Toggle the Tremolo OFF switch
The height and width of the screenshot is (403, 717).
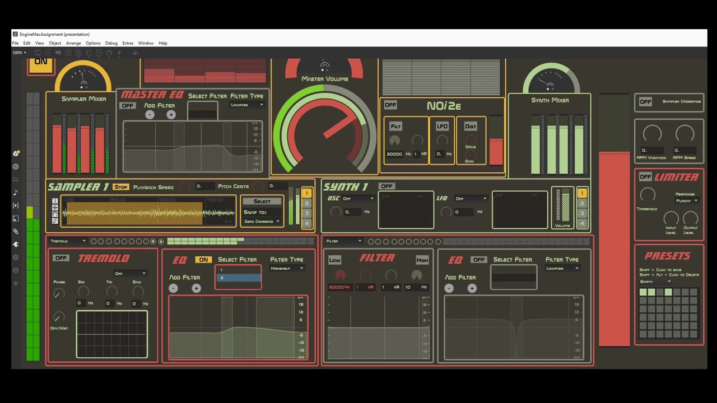(x=60, y=258)
